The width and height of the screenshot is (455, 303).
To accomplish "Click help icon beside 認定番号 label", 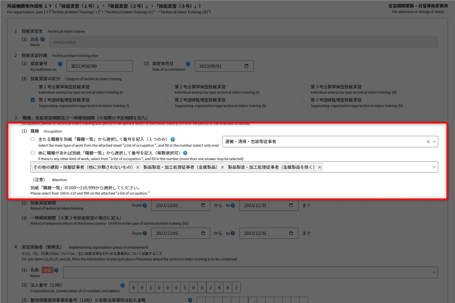I will click(x=60, y=64).
